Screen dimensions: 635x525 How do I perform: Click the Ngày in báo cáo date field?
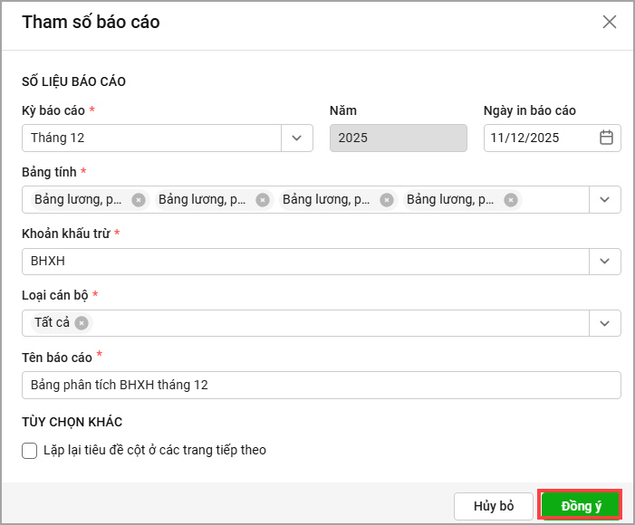(539, 138)
